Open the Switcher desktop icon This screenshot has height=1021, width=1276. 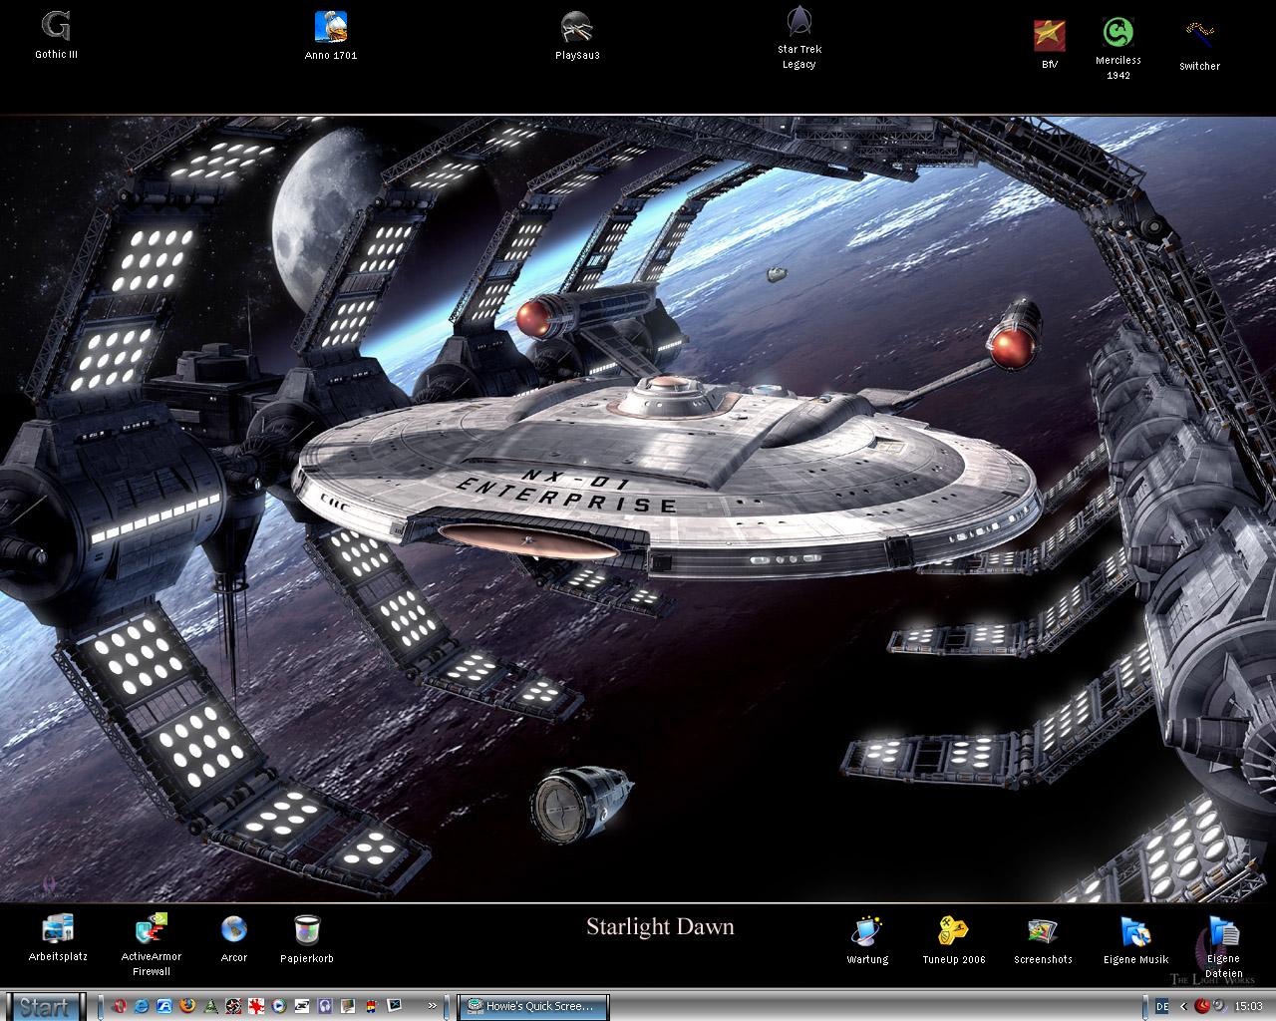[x=1199, y=46]
